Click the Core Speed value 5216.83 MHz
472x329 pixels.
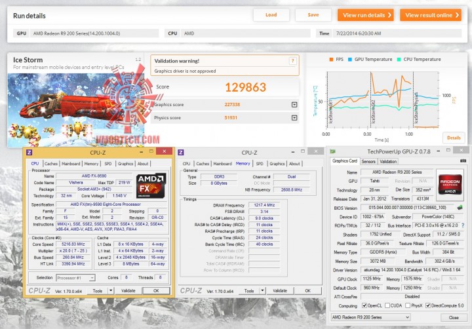point(73,244)
